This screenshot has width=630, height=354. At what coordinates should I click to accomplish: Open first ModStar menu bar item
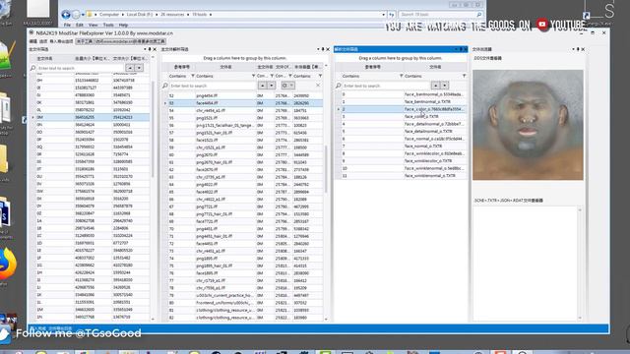click(x=32, y=41)
